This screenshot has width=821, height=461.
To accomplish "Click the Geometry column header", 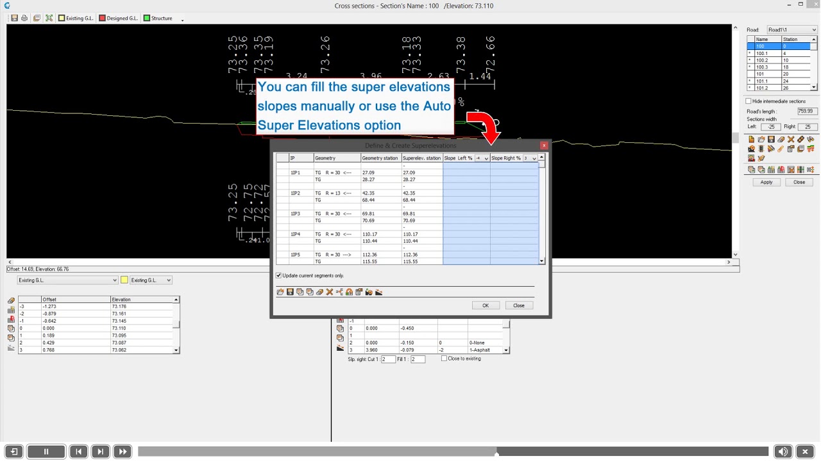I will pos(337,158).
